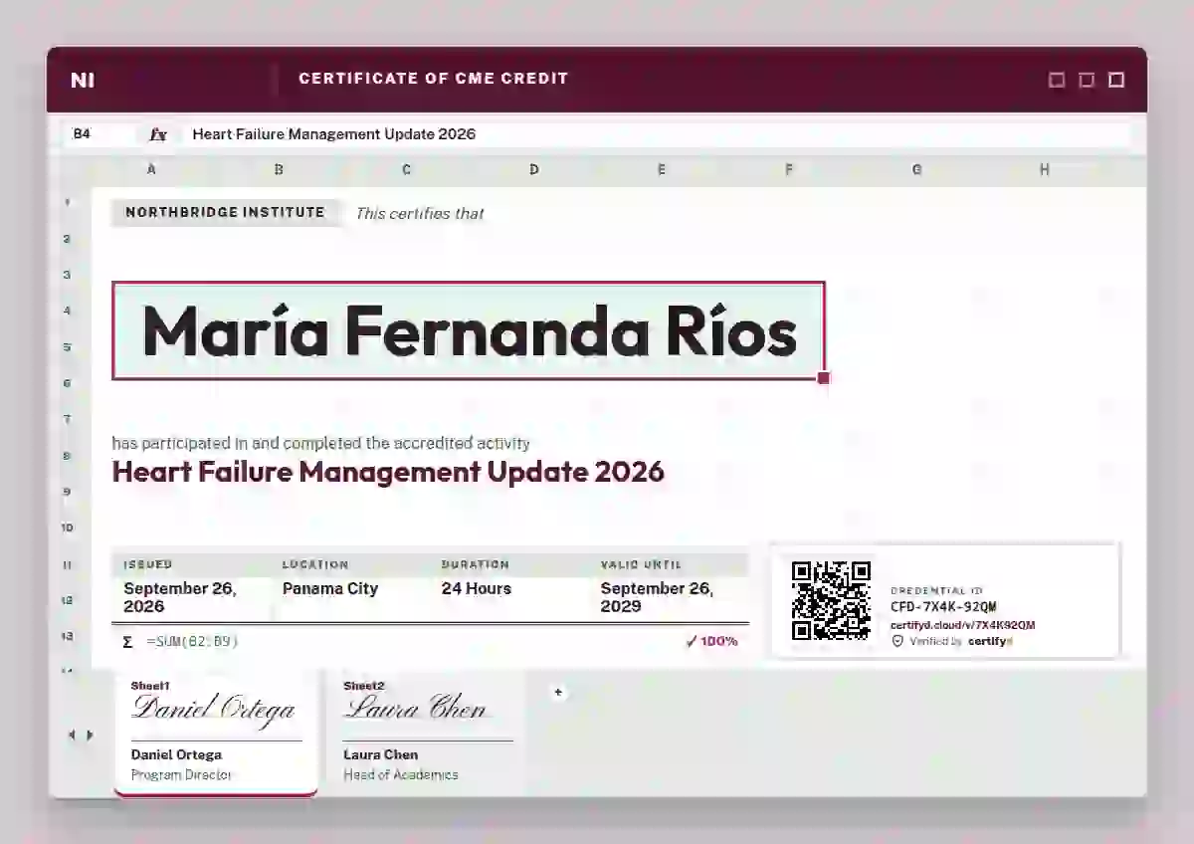Image resolution: width=1194 pixels, height=844 pixels.
Task: Click the NI logo in title bar
Action: [x=83, y=80]
